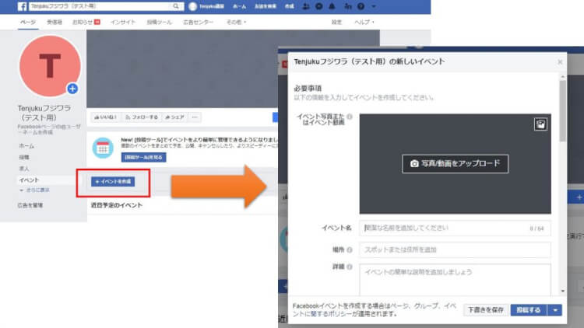
Task: Open dropdown arrow next to 投稿する
Action: coord(555,310)
